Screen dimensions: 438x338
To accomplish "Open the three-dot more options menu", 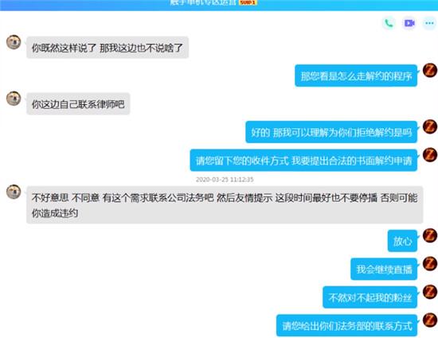I will 429,23.
